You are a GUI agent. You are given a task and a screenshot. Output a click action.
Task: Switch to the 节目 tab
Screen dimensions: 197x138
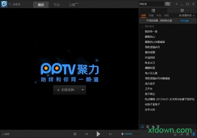pyautogui.click(x=56, y=5)
